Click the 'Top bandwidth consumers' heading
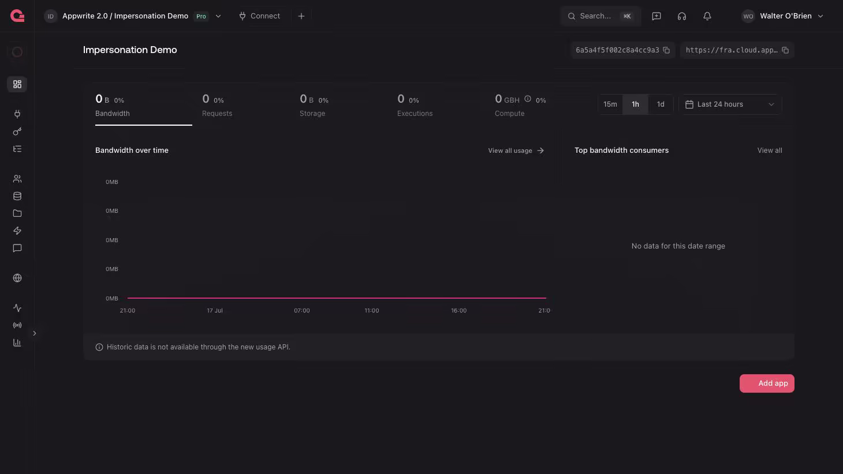Screen dimensions: 843x474 621,151
